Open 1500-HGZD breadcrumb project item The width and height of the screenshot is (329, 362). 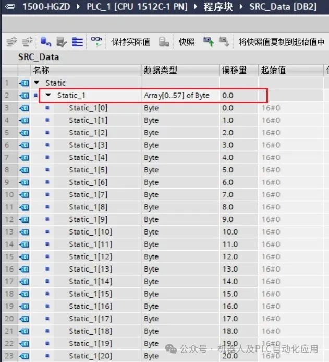[46, 6]
